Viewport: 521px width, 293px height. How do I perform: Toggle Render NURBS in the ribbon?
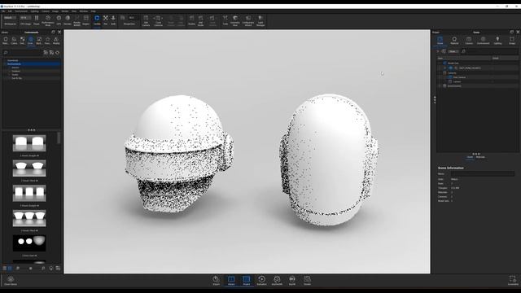[x=77, y=20]
